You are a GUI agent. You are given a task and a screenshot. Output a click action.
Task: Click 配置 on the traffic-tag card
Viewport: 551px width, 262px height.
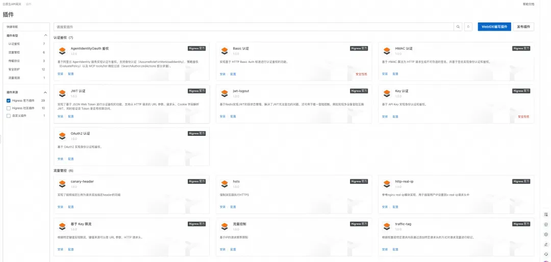pyautogui.click(x=396, y=249)
